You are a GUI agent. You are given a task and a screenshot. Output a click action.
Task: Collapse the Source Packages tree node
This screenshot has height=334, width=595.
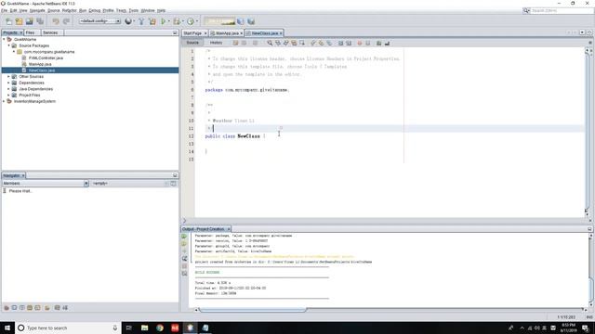click(8, 45)
